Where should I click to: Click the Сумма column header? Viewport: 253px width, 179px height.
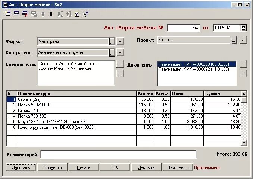click(x=223, y=93)
